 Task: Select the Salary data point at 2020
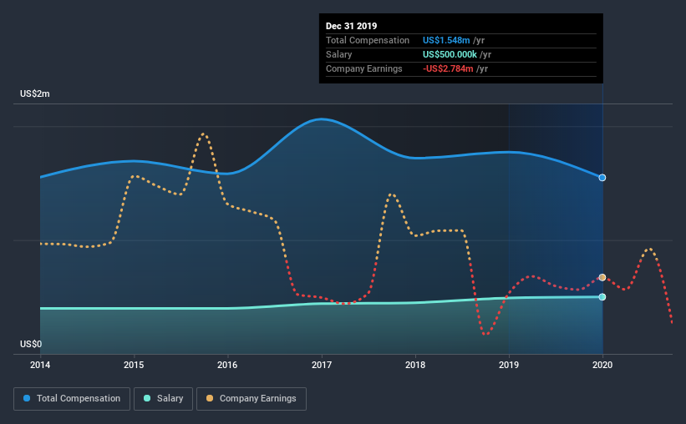point(602,297)
